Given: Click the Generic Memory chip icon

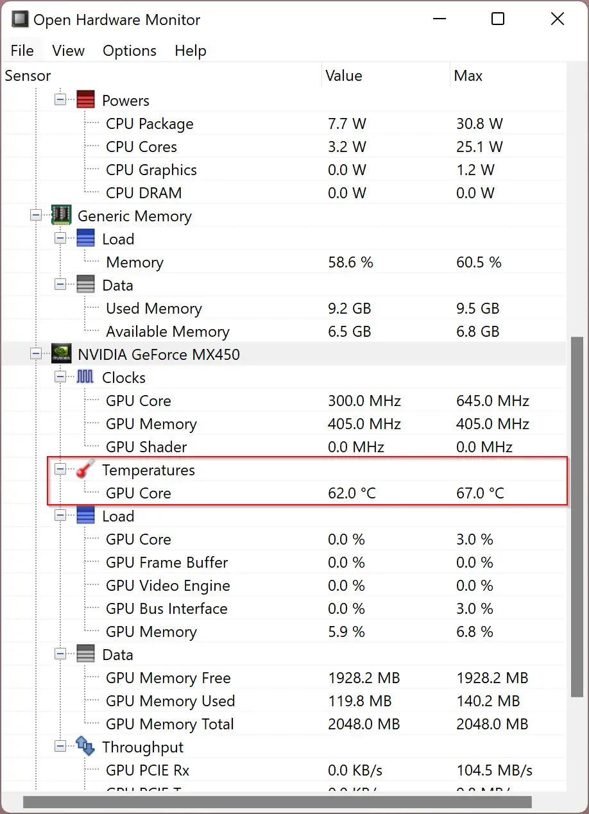Looking at the screenshot, I should [61, 216].
